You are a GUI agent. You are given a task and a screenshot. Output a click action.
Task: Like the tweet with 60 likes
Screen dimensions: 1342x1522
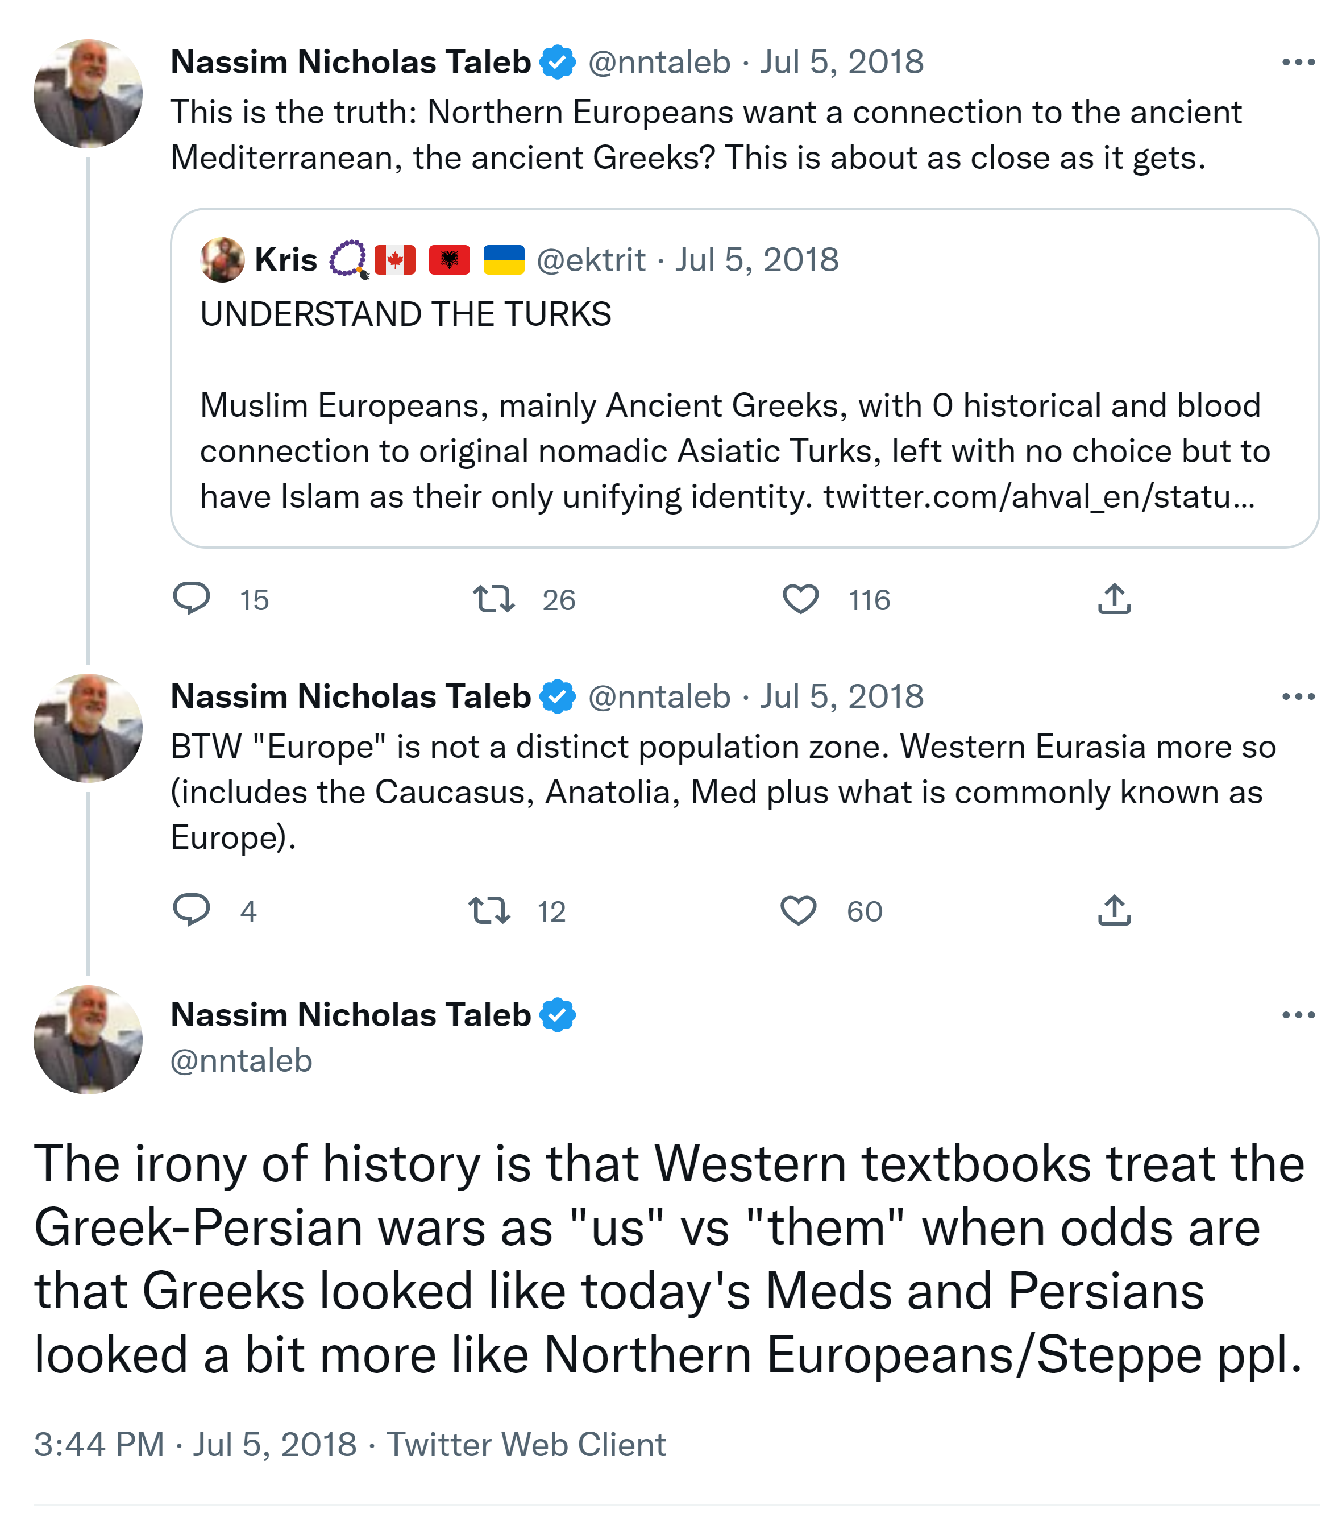click(x=798, y=910)
